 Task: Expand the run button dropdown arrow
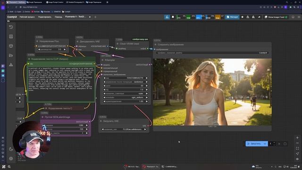tap(265, 144)
